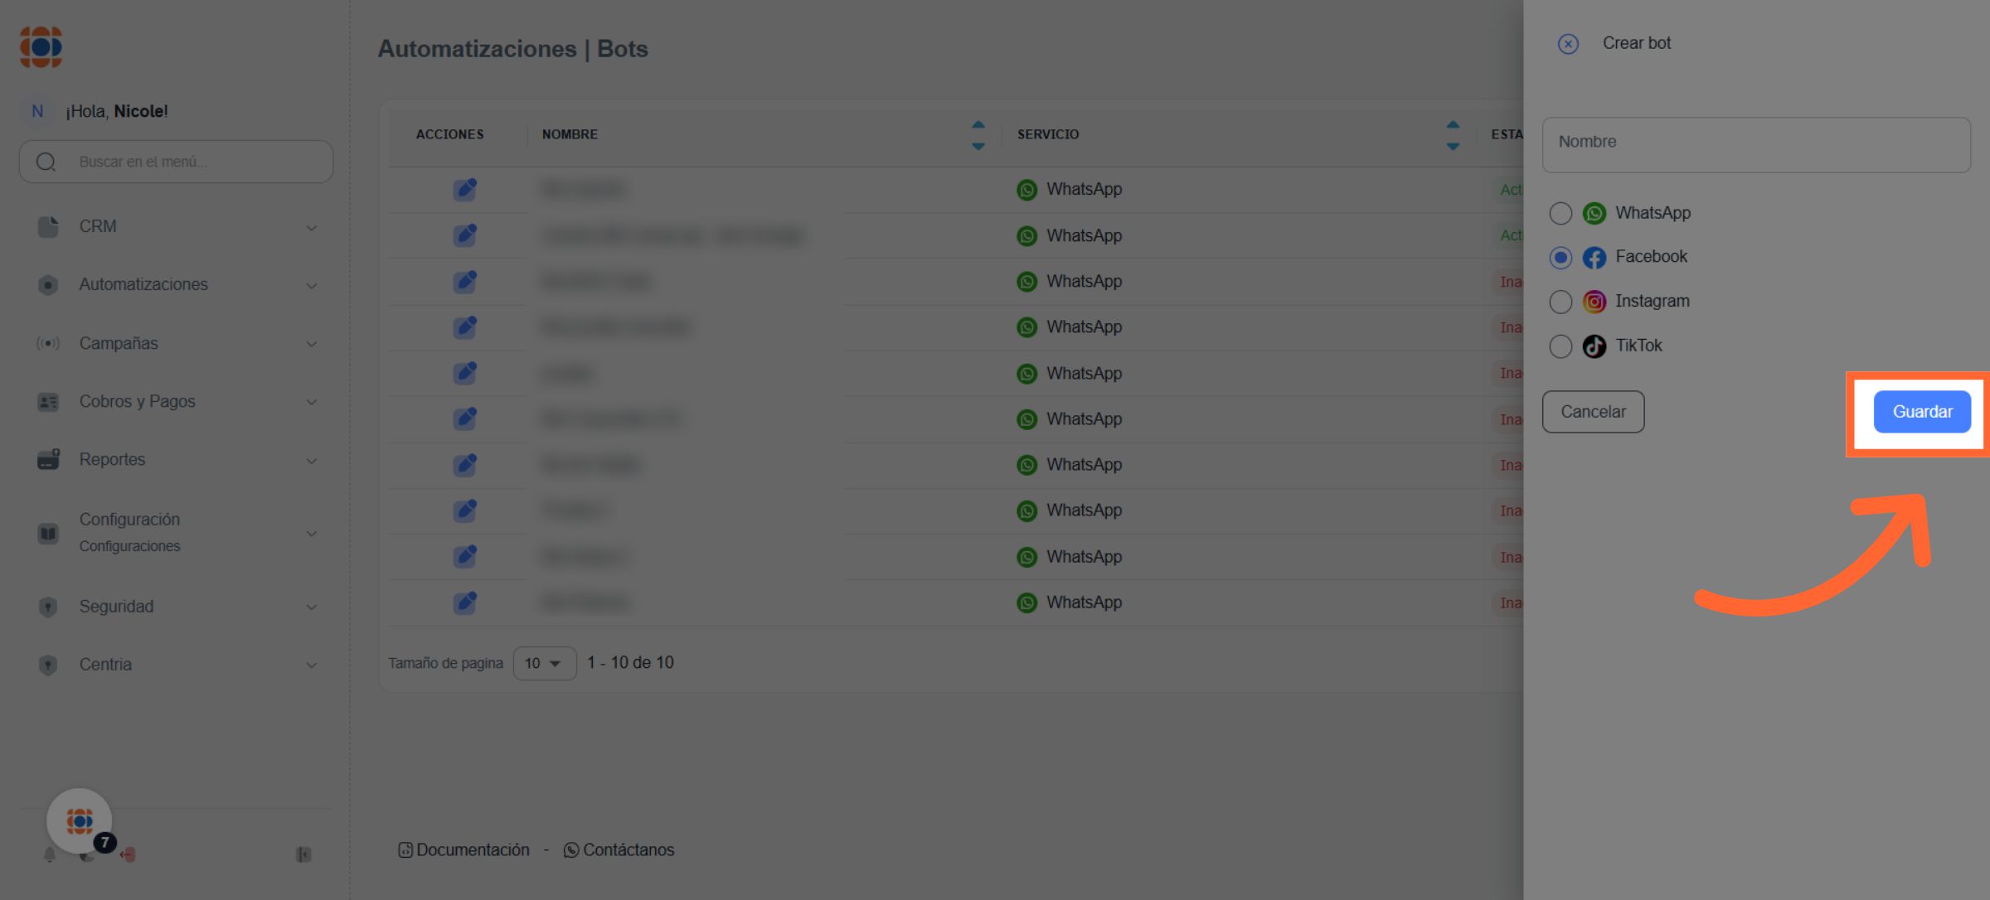This screenshot has height=900, width=1990.
Task: Select the WhatsApp radio option
Action: (x=1560, y=214)
